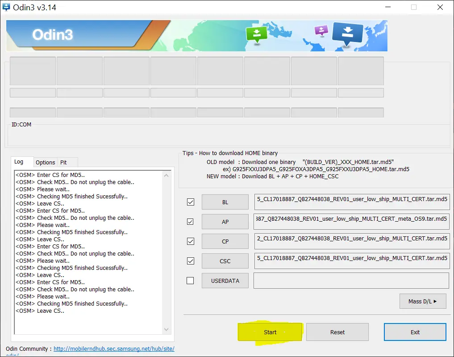Click the green download bubble icon in banner

(257, 35)
